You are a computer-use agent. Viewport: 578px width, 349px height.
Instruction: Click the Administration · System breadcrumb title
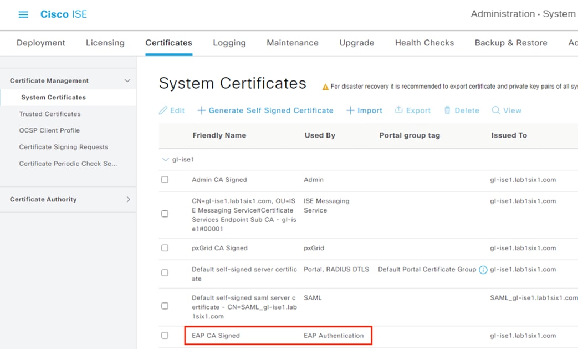tap(523, 14)
